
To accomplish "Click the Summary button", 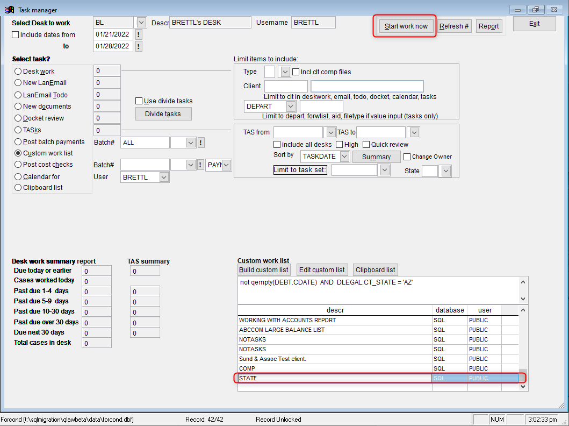I will [376, 157].
